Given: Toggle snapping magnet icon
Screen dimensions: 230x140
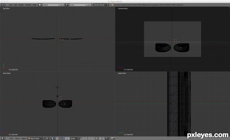Looking at the screenshot, I should 103,138.
